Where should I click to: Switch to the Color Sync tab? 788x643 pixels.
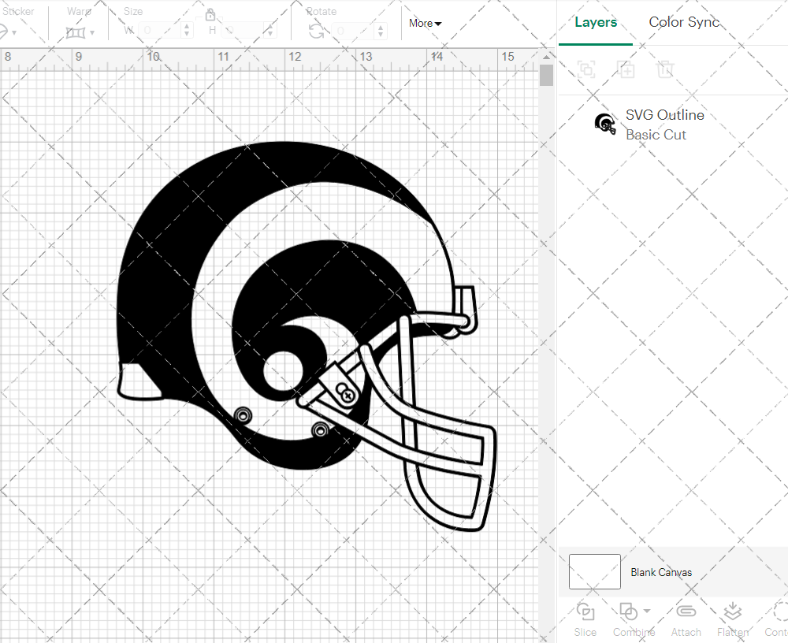(684, 22)
